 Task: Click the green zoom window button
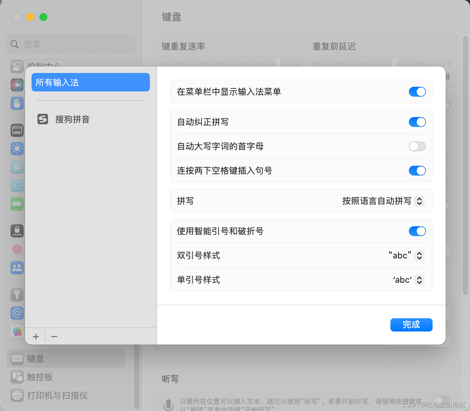point(43,17)
